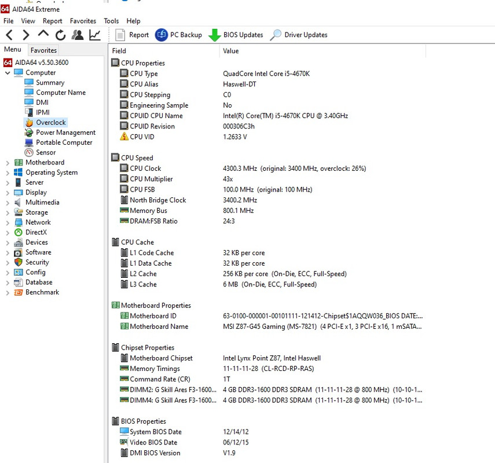
Task: Click the AIDA64 v5.50.3600 root icon
Action: click(x=8, y=63)
